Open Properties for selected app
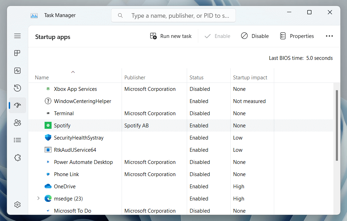The height and width of the screenshot is (221, 347). click(x=297, y=36)
